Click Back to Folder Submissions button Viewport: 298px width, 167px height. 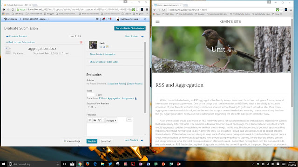(x=130, y=28)
